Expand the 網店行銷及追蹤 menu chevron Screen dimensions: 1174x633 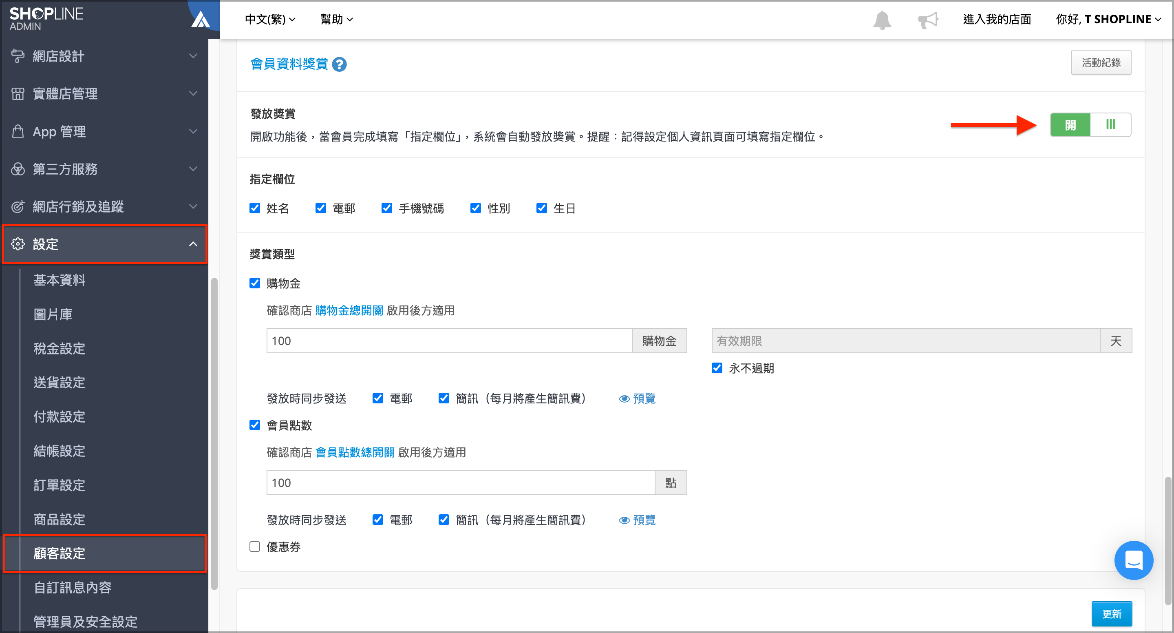(x=193, y=207)
